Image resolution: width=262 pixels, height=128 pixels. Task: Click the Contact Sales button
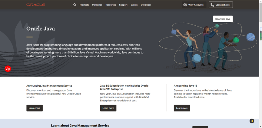click(221, 5)
